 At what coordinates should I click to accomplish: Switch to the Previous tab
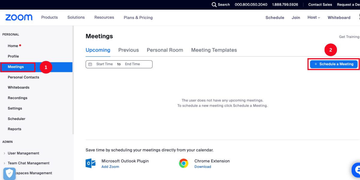pyautogui.click(x=128, y=50)
